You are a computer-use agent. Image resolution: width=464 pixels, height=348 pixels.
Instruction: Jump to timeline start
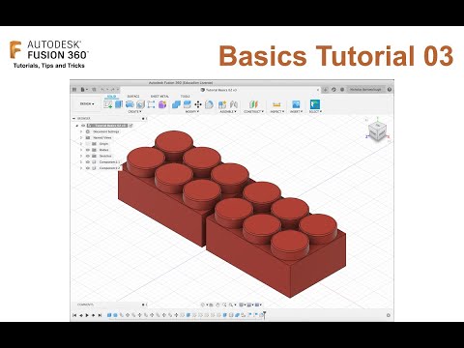(x=74, y=315)
